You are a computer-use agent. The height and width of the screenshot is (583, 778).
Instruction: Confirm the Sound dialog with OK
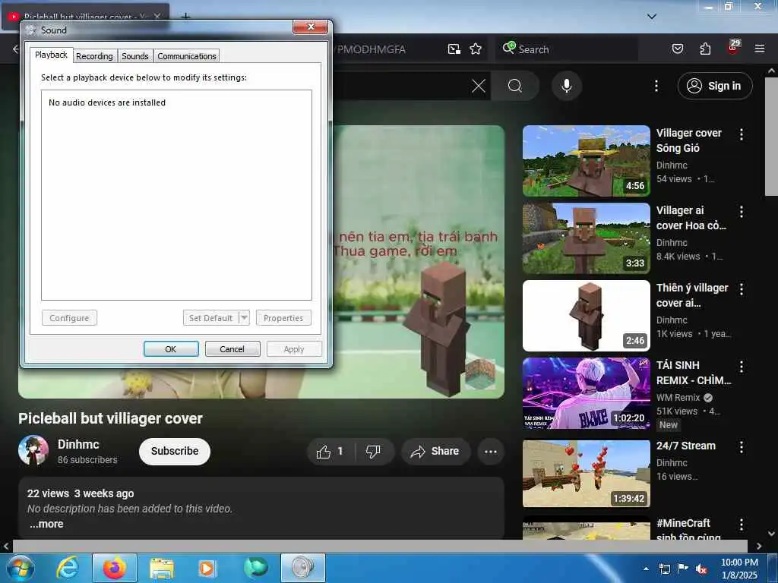tap(171, 349)
